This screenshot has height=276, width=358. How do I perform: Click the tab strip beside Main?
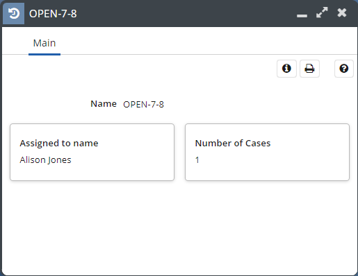coord(209,43)
